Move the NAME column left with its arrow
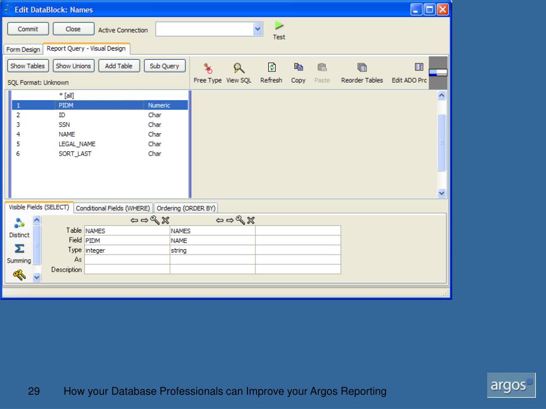The image size is (546, 409). [x=220, y=220]
